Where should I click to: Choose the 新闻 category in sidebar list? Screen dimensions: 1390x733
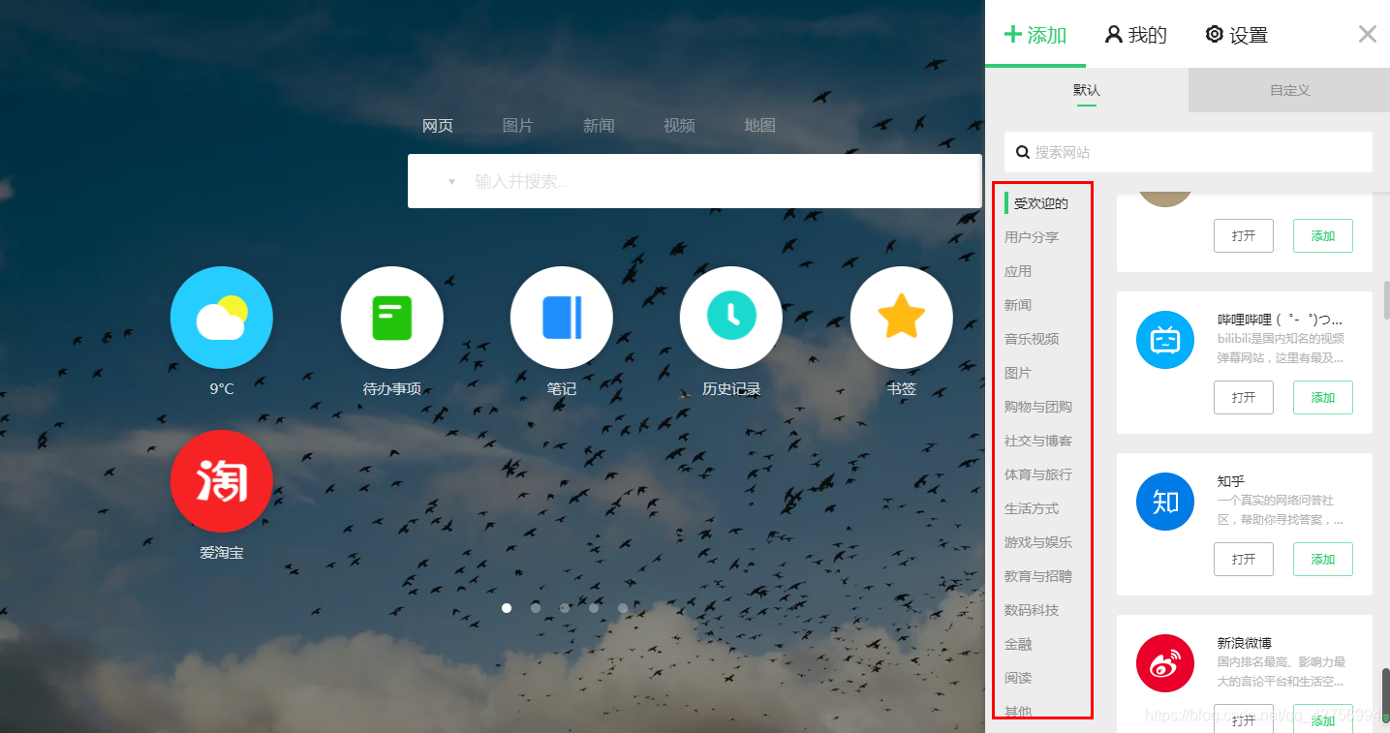pyautogui.click(x=1018, y=305)
